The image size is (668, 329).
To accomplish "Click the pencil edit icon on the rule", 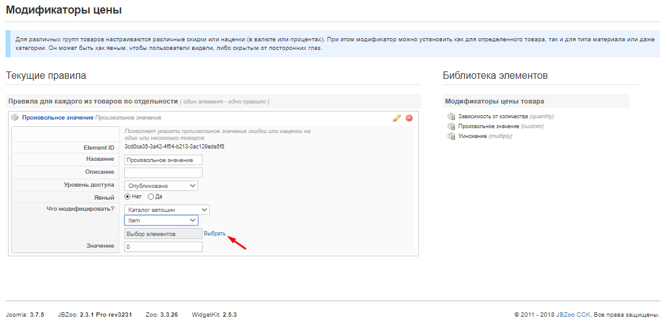I will pos(397,118).
